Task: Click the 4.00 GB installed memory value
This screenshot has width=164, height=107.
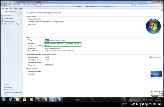Action: coord(47,46)
